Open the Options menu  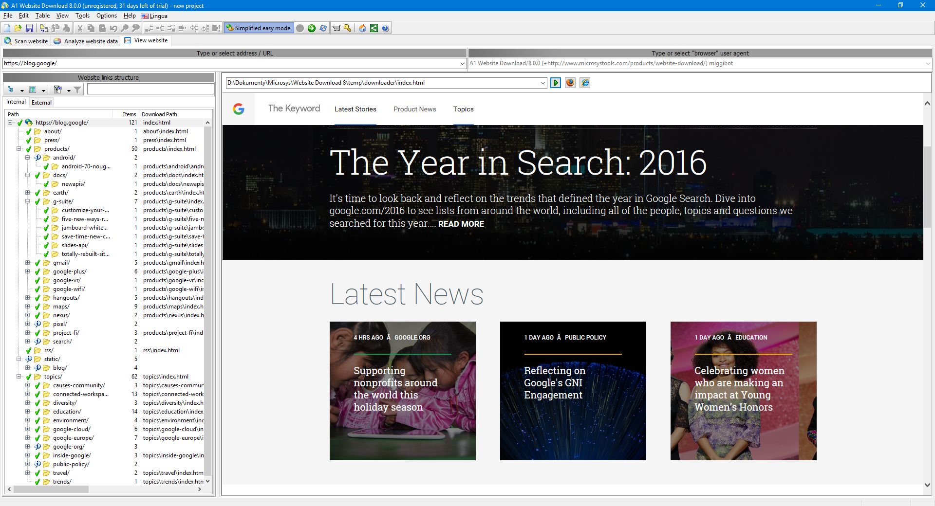coord(107,16)
